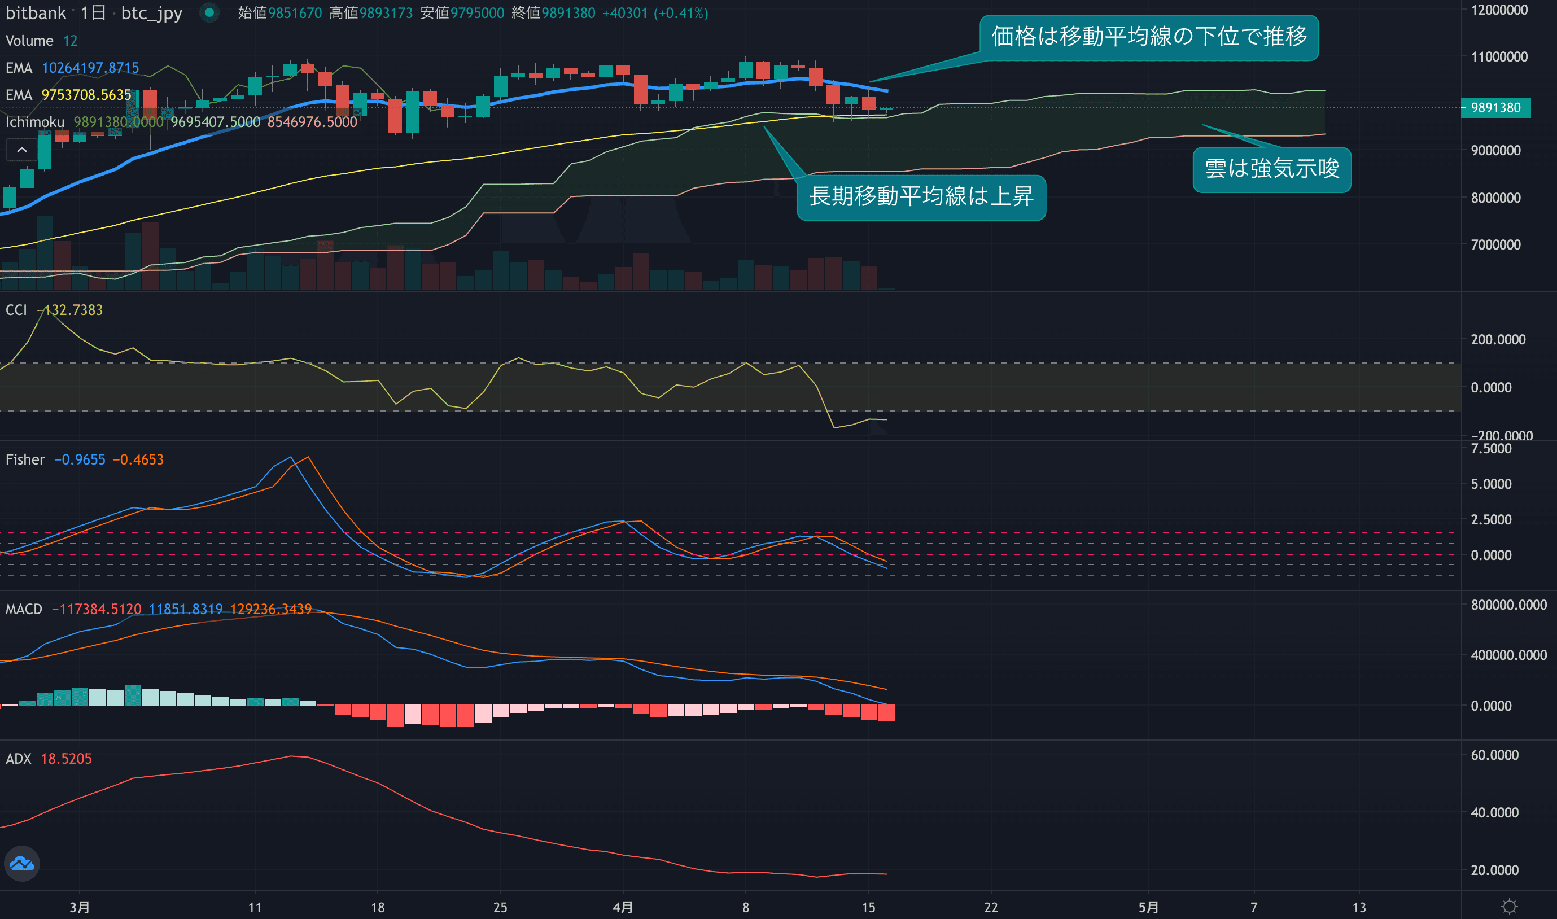1557x919 pixels.
Task: Select the MACD indicator legend
Action: pyautogui.click(x=24, y=609)
